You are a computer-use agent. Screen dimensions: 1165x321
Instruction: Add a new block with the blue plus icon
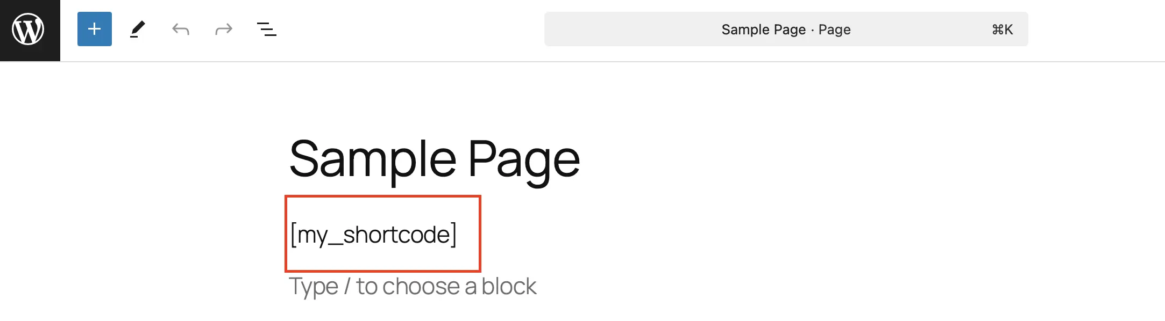click(x=94, y=30)
